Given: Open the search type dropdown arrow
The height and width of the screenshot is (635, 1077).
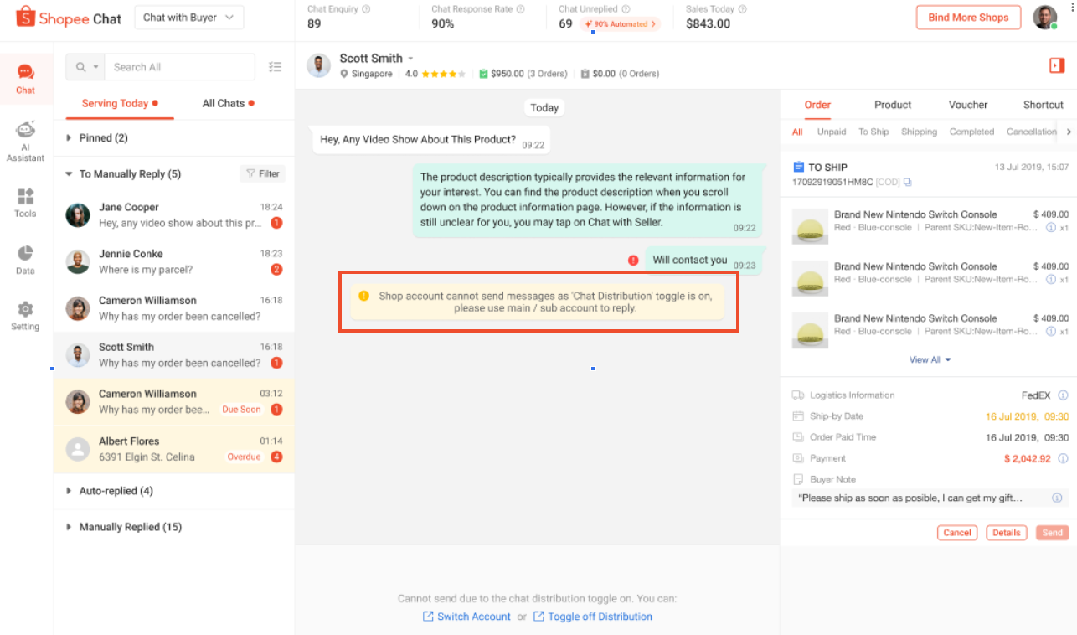Looking at the screenshot, I should click(97, 67).
